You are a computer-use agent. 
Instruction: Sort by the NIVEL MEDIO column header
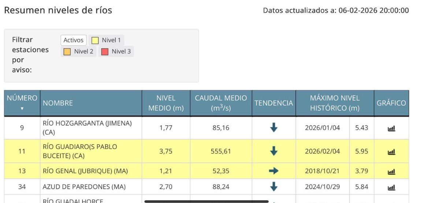166,103
